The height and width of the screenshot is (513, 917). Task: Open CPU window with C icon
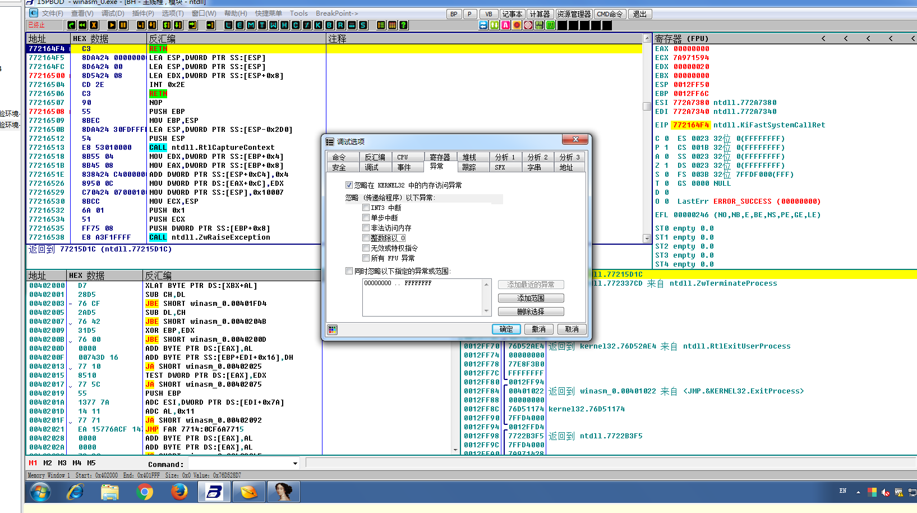(296, 25)
